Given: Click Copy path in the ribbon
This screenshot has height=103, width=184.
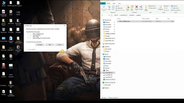Looking at the screenshot, I should point(119,8).
